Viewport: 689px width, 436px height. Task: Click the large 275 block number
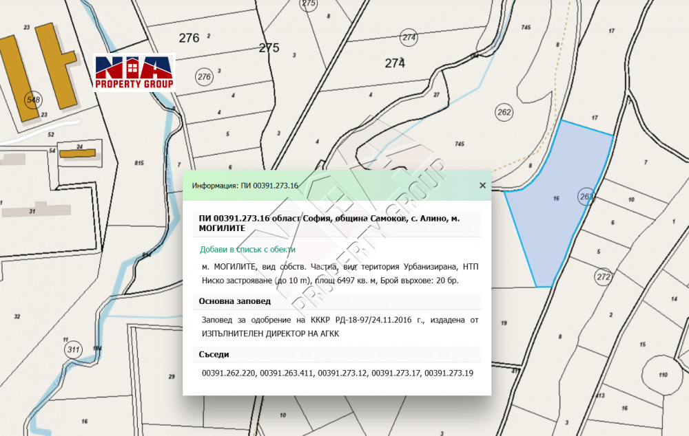pos(269,48)
